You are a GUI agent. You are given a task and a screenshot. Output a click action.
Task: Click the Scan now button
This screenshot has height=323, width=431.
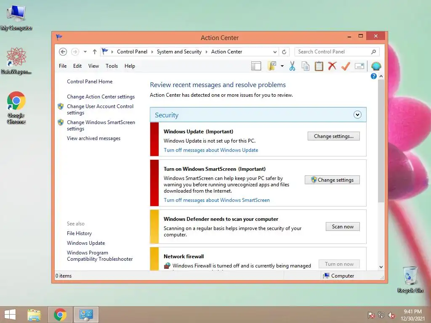pyautogui.click(x=343, y=227)
